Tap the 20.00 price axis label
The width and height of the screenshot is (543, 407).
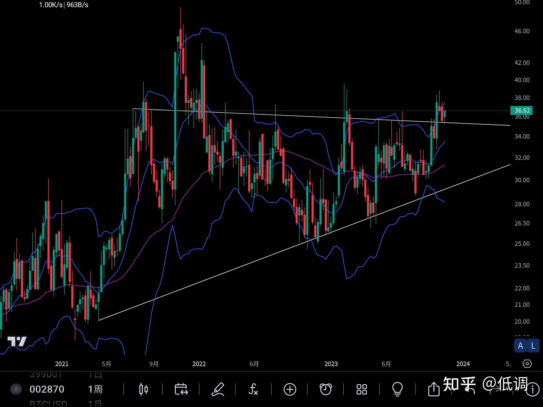522,322
